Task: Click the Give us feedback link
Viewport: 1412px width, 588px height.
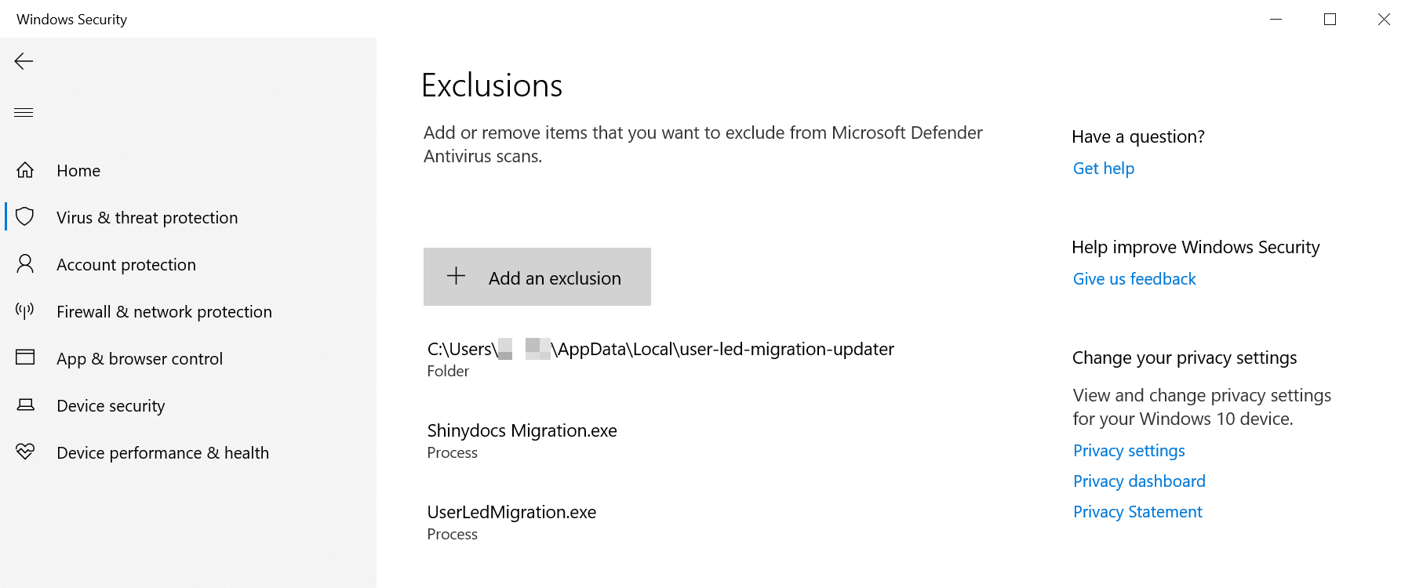Action: 1134,279
